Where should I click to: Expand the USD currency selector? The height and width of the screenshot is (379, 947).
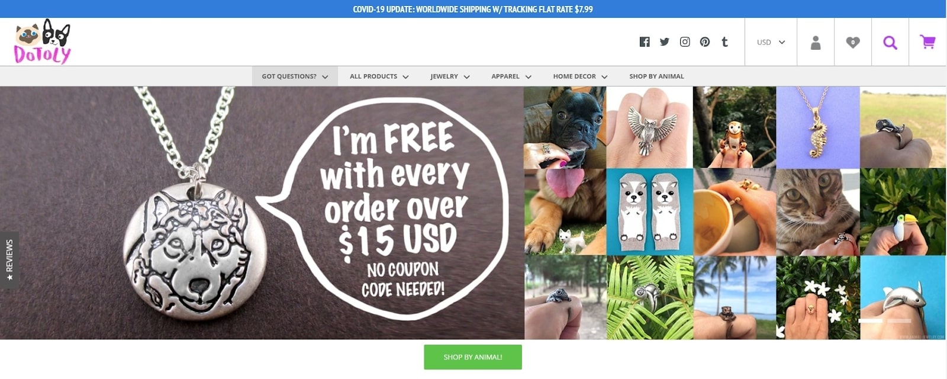click(x=771, y=42)
